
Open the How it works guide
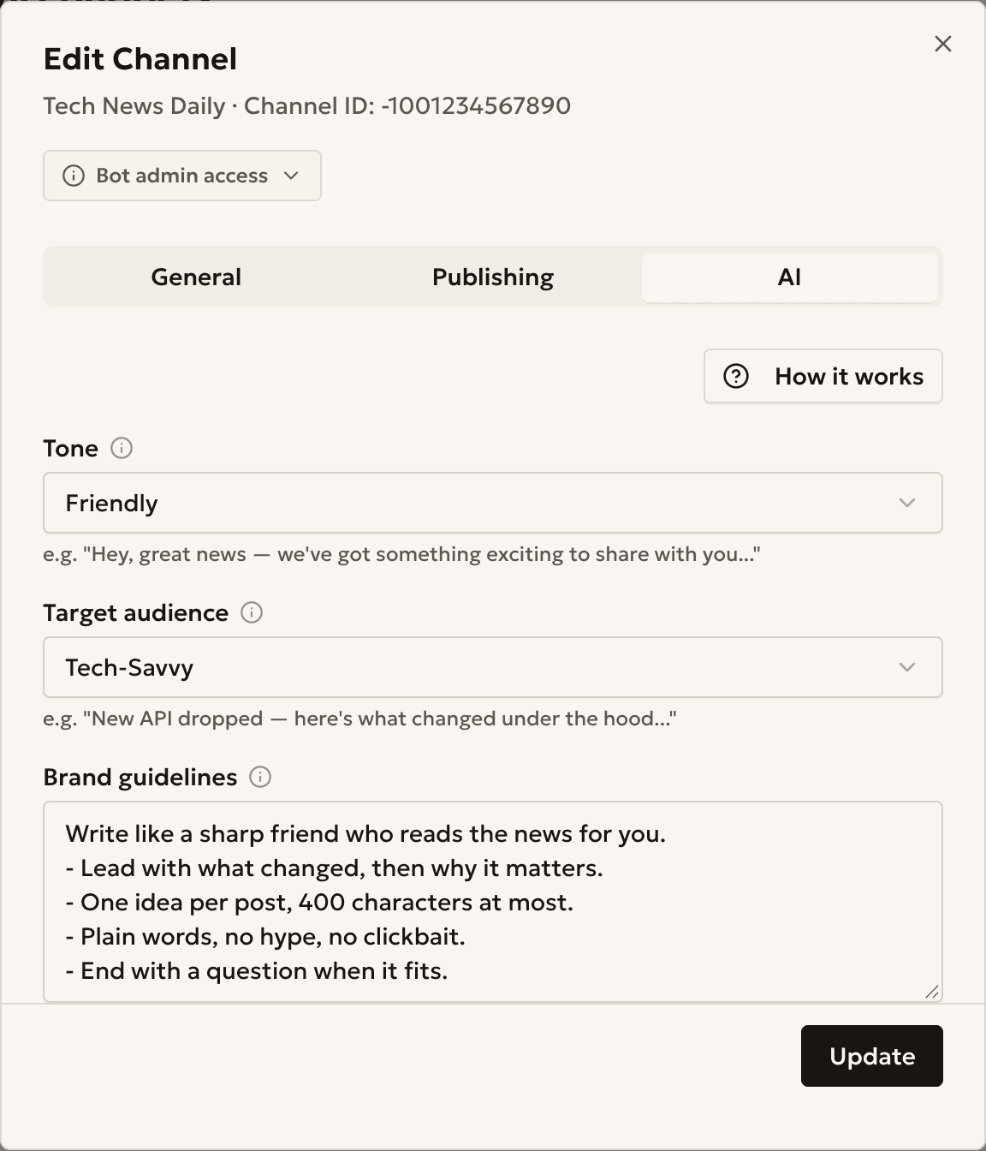[x=823, y=376]
